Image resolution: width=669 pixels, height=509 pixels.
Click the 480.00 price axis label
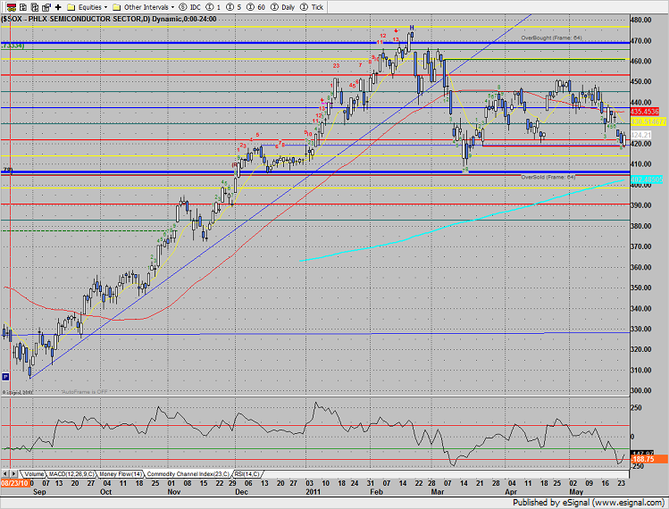(641, 20)
